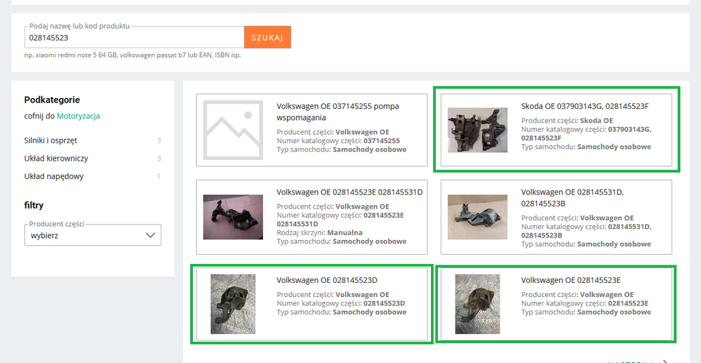Select the Układ napędowy subcategory
The width and height of the screenshot is (701, 363).
(53, 176)
